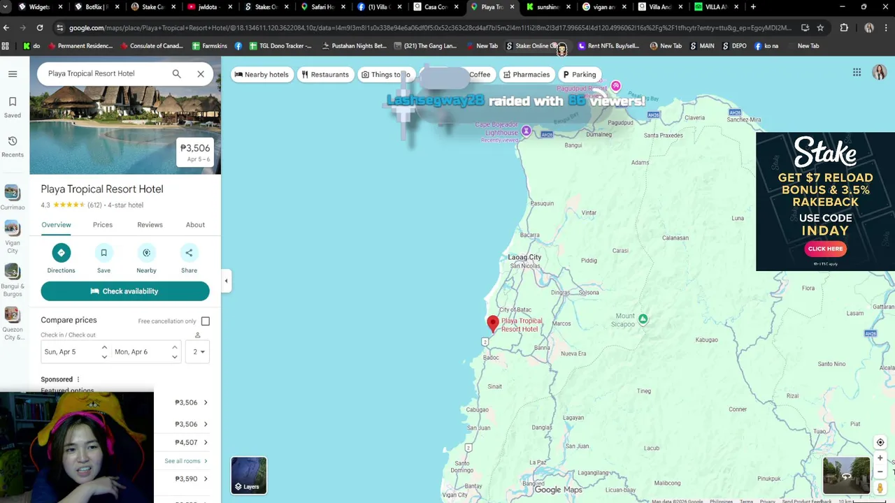Image resolution: width=895 pixels, height=503 pixels.
Task: Open the Google Maps hamburger menu
Action: [x=13, y=73]
